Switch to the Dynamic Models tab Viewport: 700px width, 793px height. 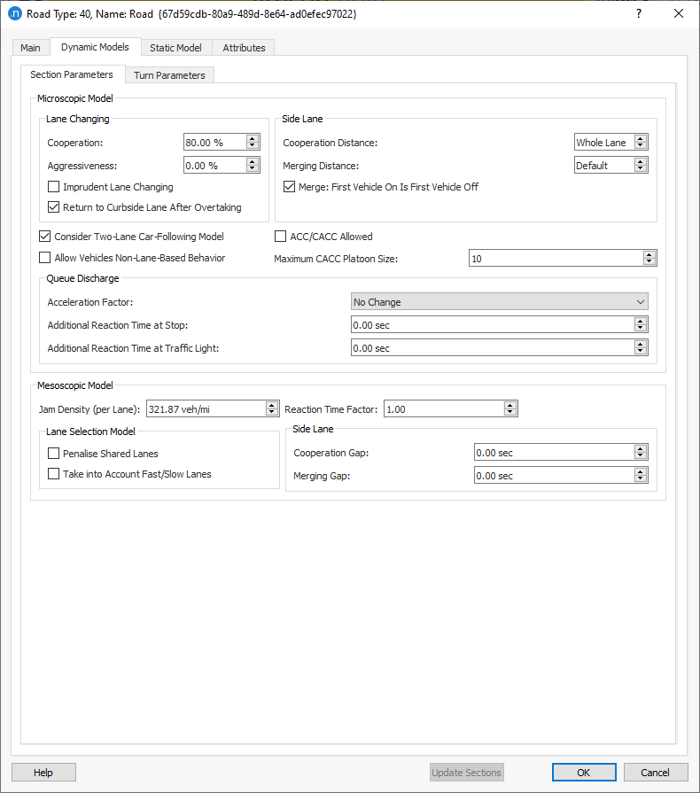95,47
